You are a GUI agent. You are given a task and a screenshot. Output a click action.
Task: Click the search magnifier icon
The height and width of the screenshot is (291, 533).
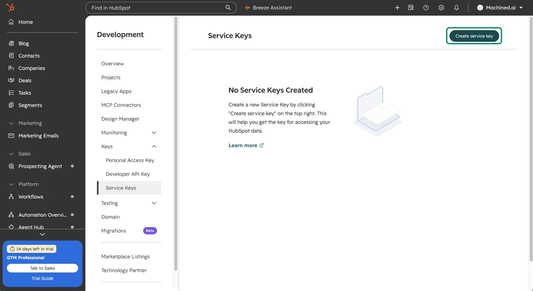coord(228,8)
